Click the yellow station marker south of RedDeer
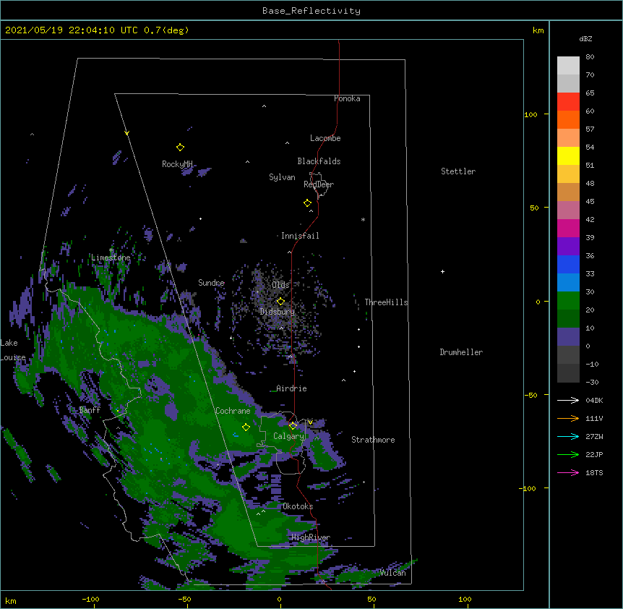623x609 pixels. [308, 203]
